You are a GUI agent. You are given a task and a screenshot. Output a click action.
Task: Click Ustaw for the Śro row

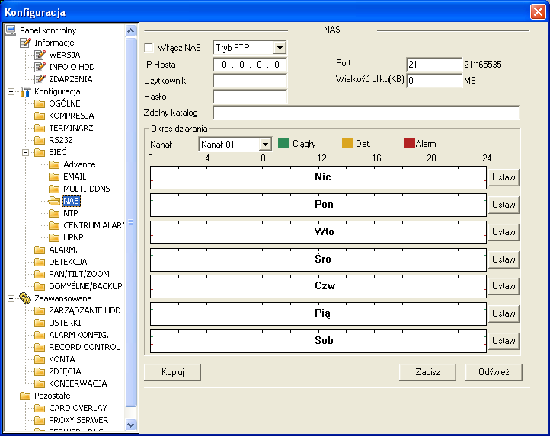pyautogui.click(x=504, y=259)
